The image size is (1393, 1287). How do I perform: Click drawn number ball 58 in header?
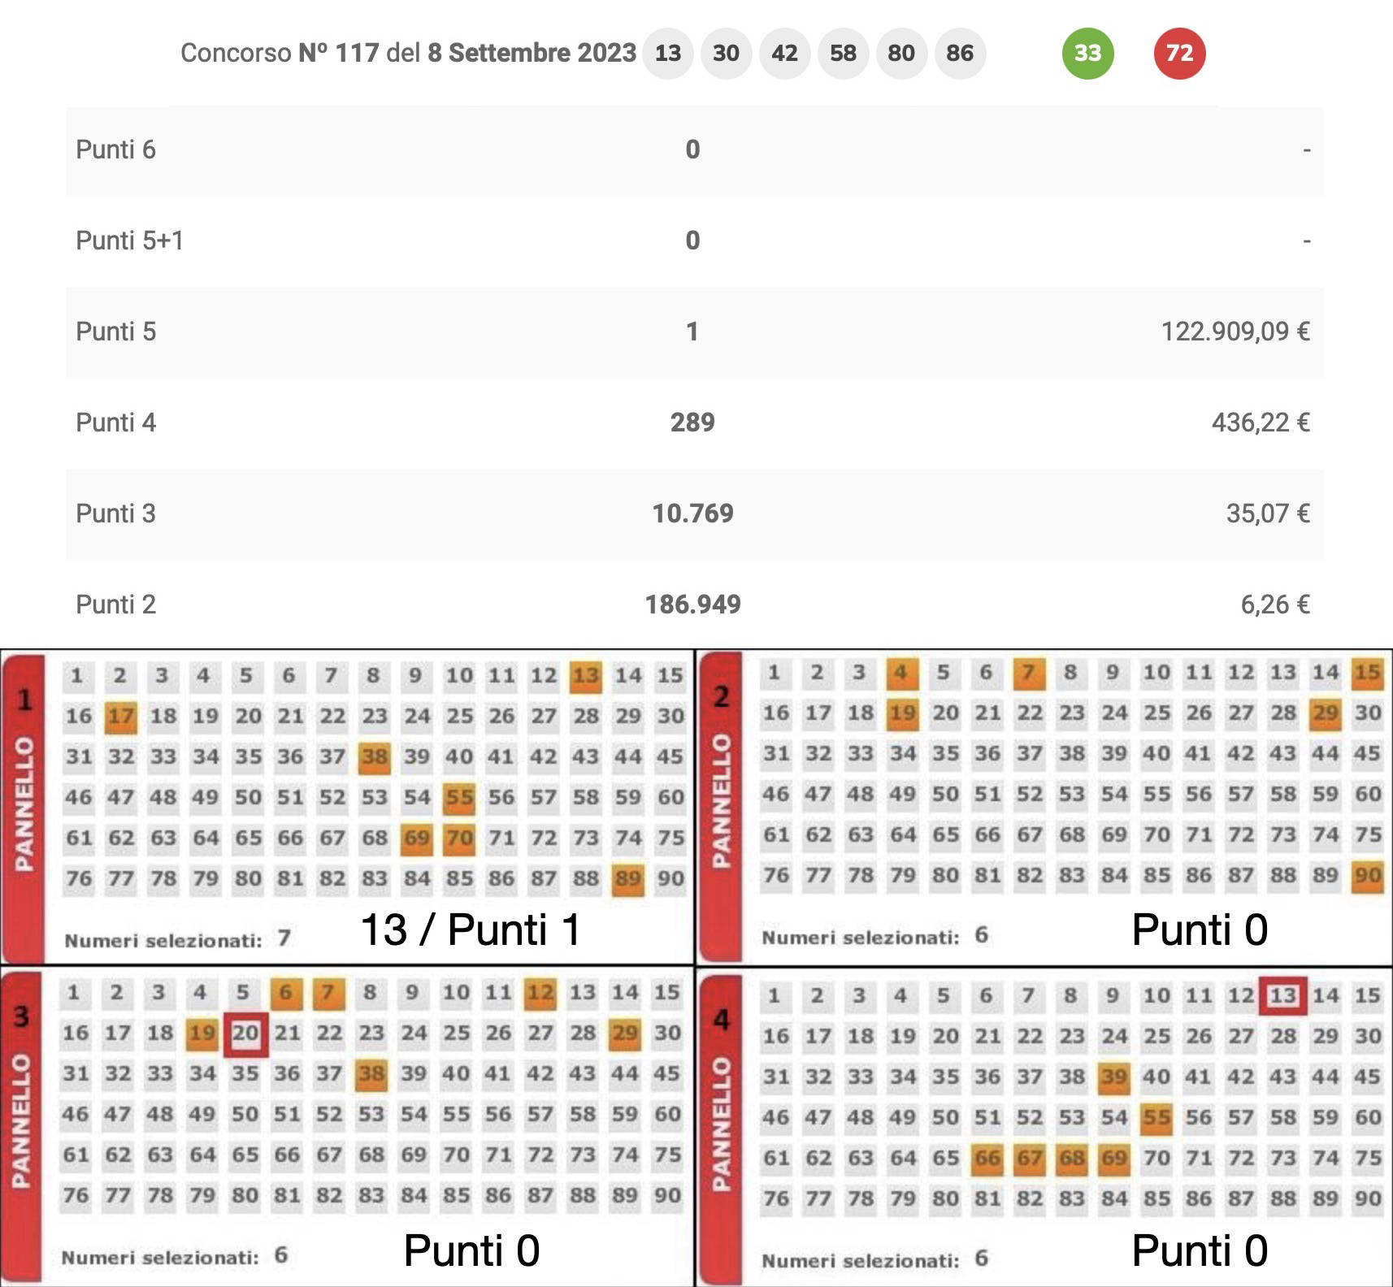[x=843, y=54]
